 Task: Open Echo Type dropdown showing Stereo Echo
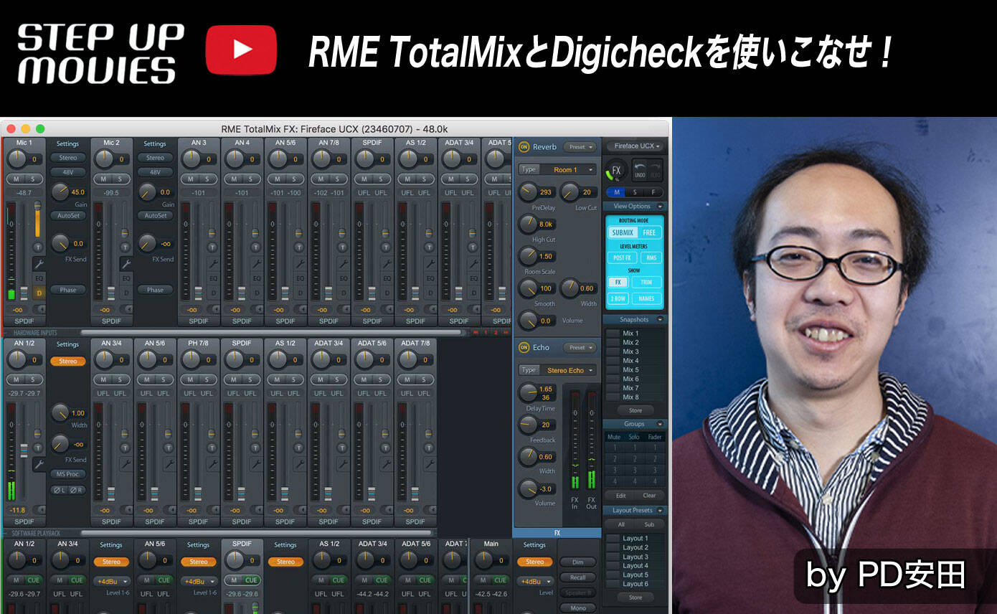pos(557,370)
